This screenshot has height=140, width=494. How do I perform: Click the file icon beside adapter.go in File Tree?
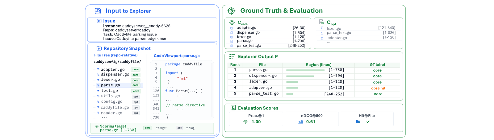coord(98,70)
